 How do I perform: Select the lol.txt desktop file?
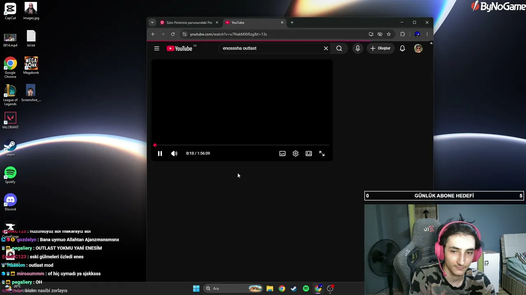[31, 39]
